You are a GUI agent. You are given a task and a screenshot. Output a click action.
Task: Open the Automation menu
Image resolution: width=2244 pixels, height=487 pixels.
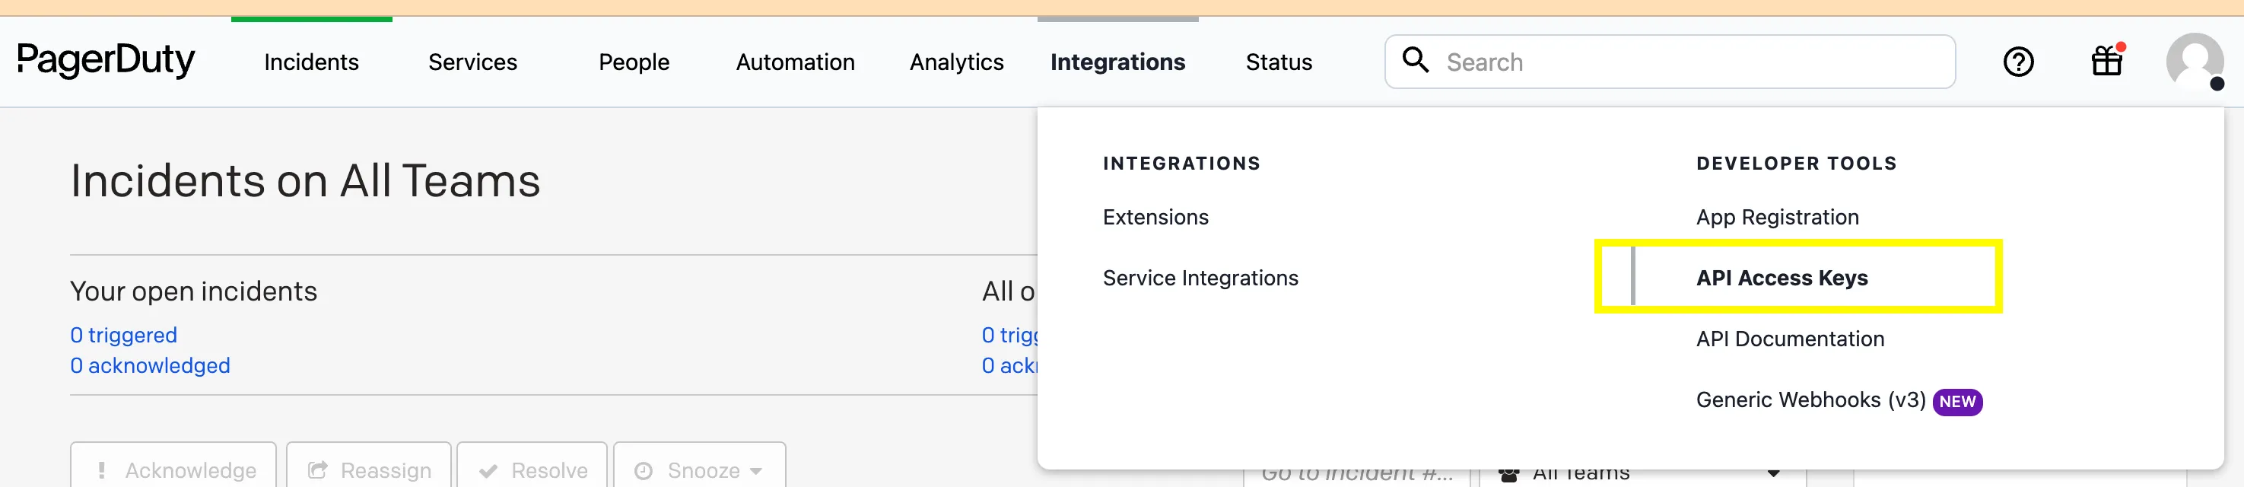[x=794, y=62]
